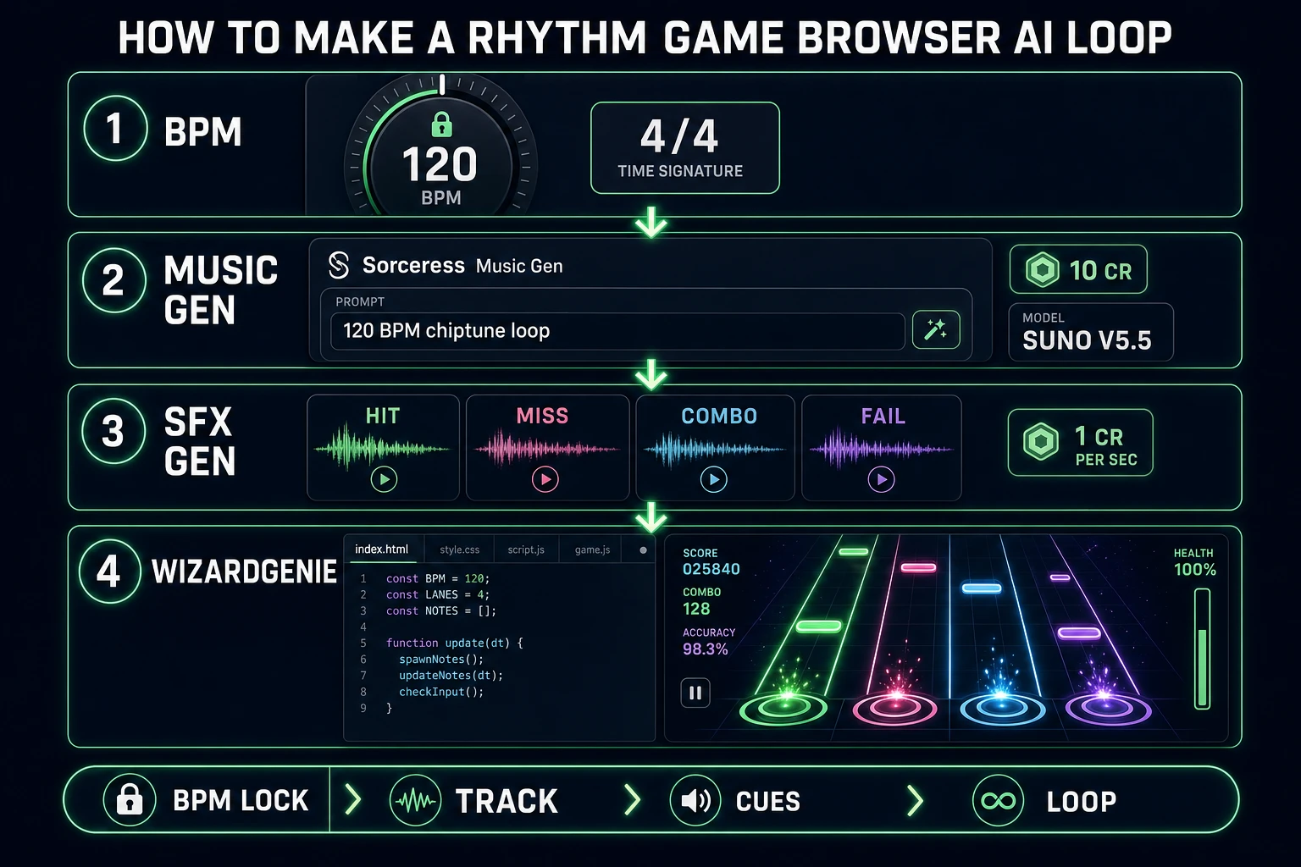This screenshot has width=1301, height=867.
Task: Click the WIZARDGENIE heading
Action: 244,572
